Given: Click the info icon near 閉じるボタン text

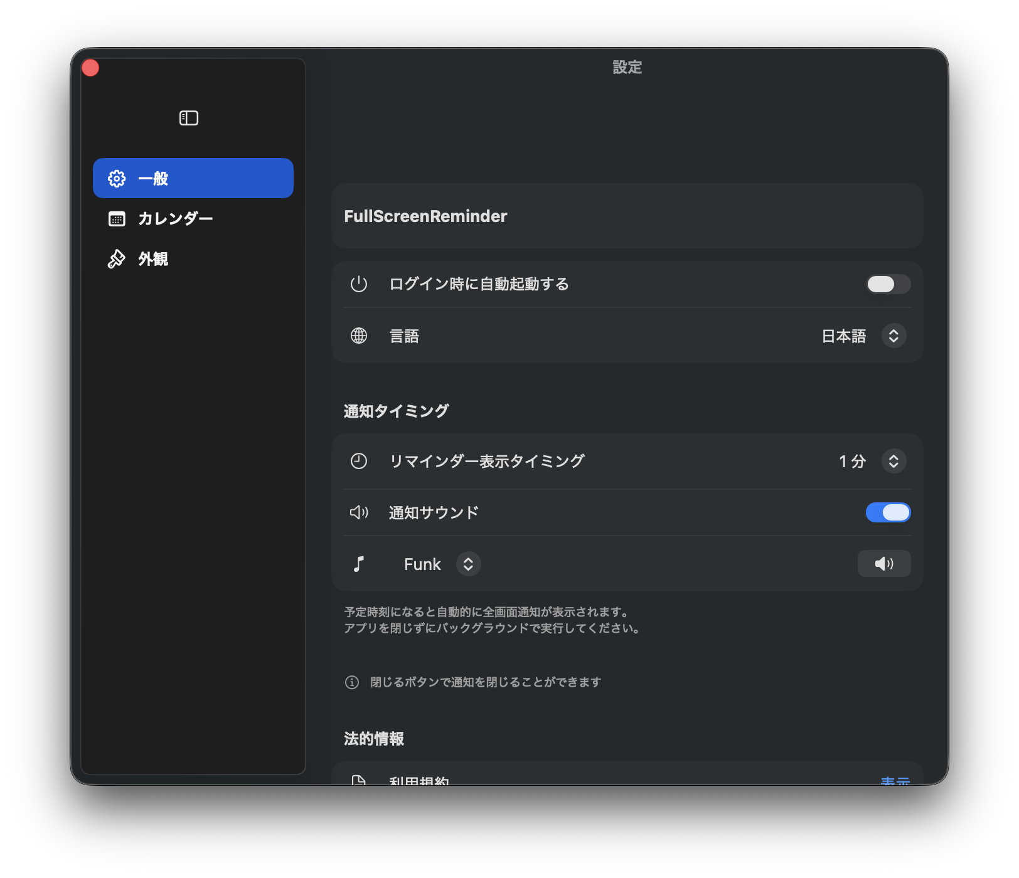Looking at the screenshot, I should coord(352,682).
